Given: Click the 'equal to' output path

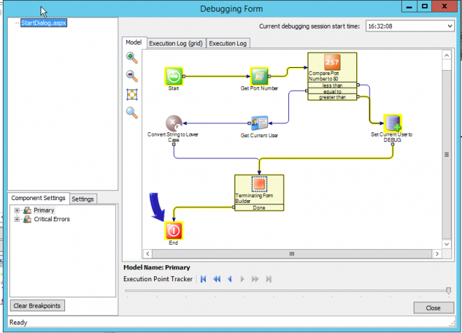Looking at the screenshot, I should [x=332, y=91].
